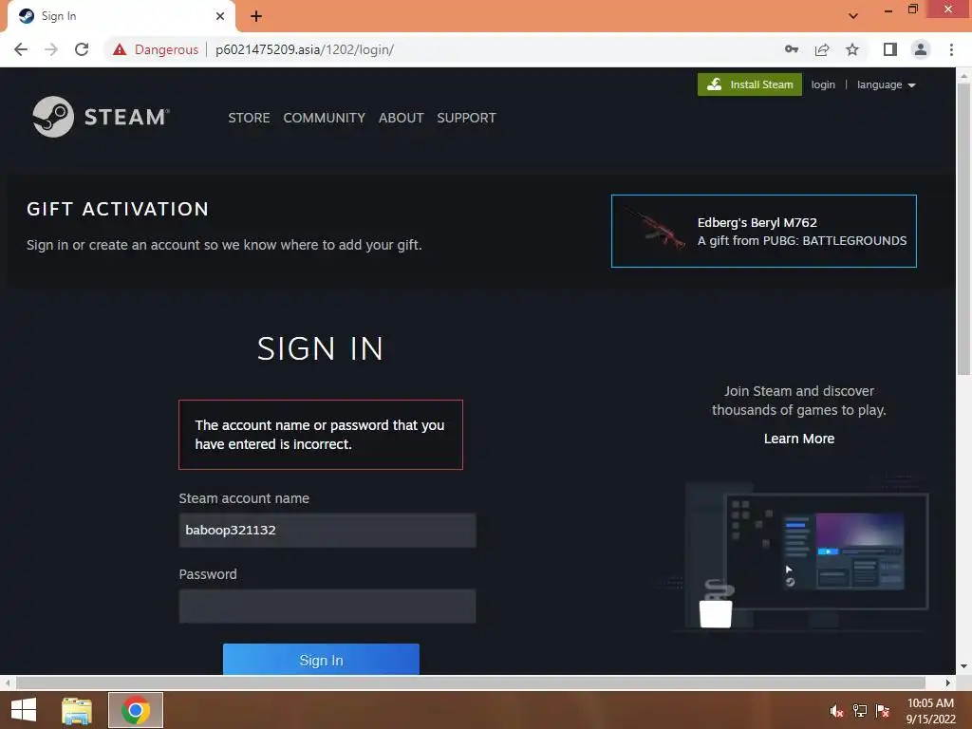972x729 pixels.
Task: Click the muted volume icon in the system tray
Action: pyautogui.click(x=837, y=710)
